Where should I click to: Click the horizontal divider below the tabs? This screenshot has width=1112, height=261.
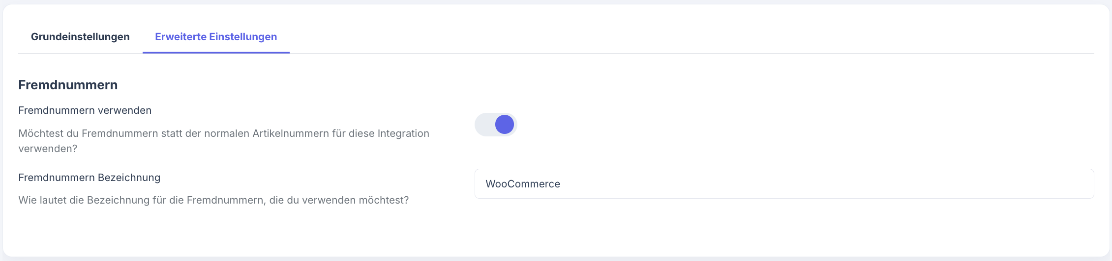pyautogui.click(x=689, y=53)
